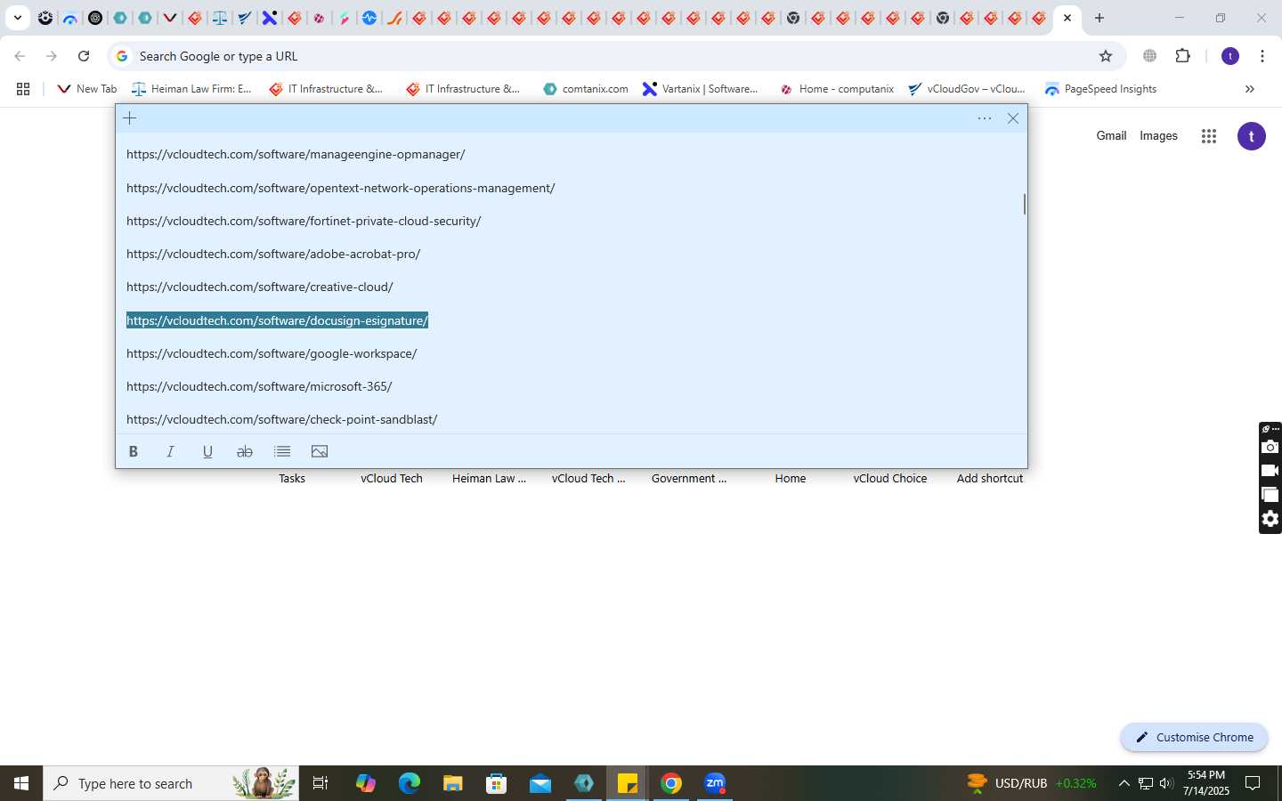Open the sticky note three-dots menu
This screenshot has width=1282, height=801.
985,118
